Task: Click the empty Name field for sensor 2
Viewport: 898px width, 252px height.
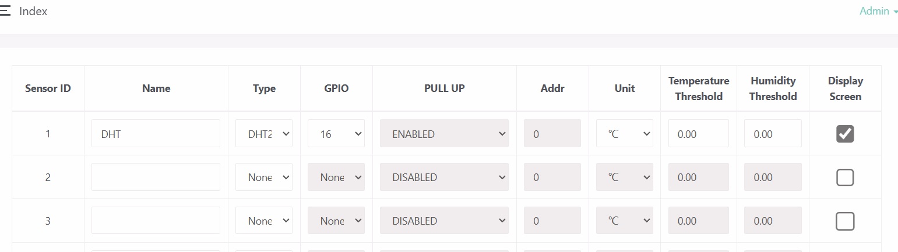Action: (156, 178)
